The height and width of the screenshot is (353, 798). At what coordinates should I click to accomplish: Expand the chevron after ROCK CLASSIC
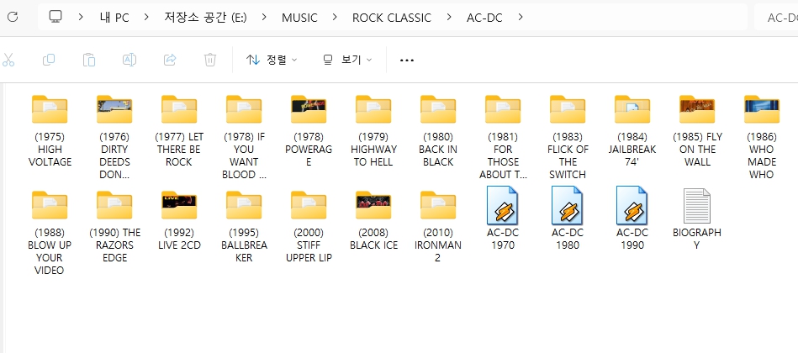pyautogui.click(x=449, y=18)
